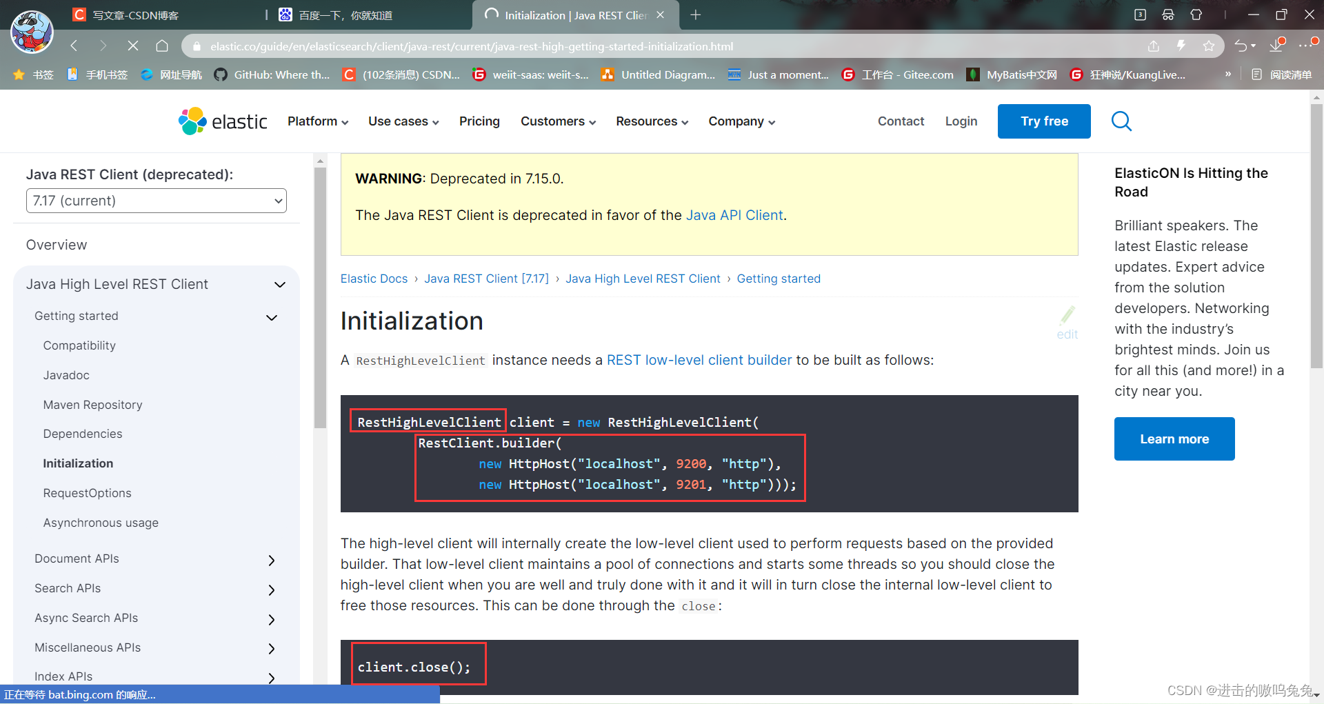Open the Compatibility sidebar page
Screen dimensions: 1324x704
(x=79, y=345)
